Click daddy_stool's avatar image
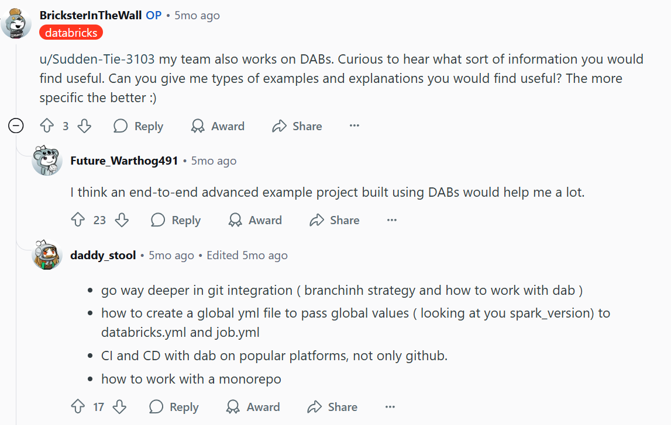 coord(47,255)
